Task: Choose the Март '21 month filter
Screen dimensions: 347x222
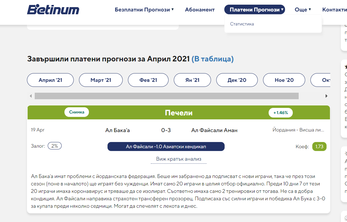Action: [101, 80]
